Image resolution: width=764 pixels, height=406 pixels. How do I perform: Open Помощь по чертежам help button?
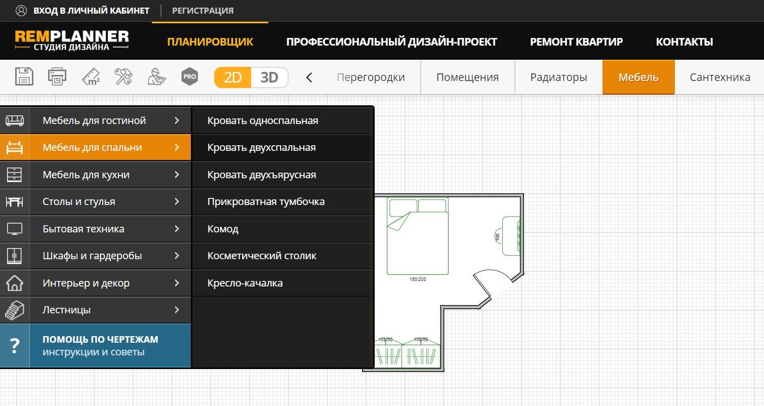click(x=95, y=345)
